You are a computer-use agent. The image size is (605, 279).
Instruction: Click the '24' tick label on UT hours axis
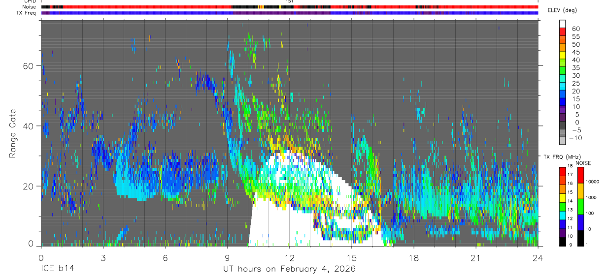tap(538, 258)
